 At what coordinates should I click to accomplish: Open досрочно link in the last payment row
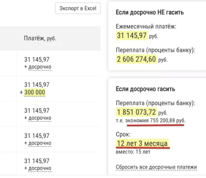pyautogui.click(x=40, y=168)
